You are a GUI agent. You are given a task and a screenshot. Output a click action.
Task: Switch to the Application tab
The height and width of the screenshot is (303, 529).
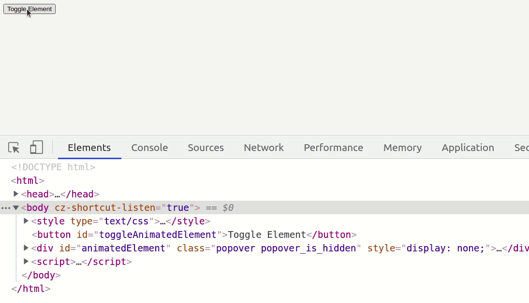[x=468, y=148]
